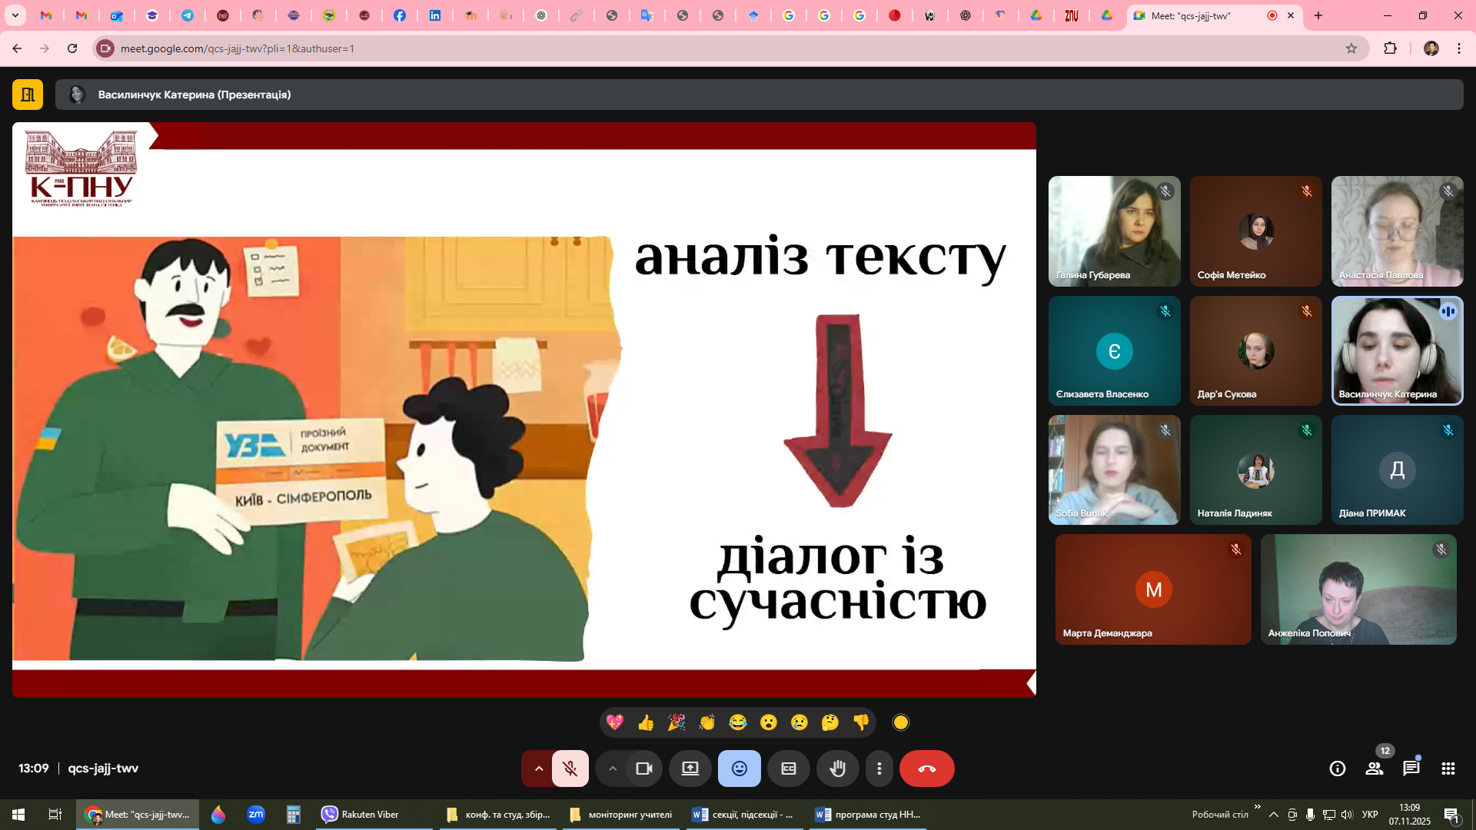Toggle the muted microphone button
This screenshot has height=830, width=1476.
pyautogui.click(x=570, y=769)
